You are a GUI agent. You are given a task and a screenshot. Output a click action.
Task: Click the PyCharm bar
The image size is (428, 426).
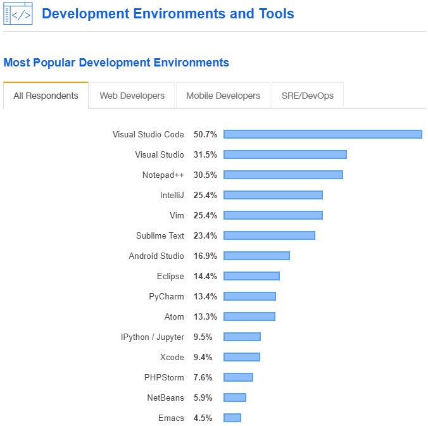point(249,296)
